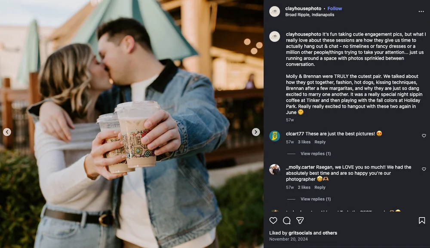This screenshot has width=430, height=248.
Task: Open clcart77's username link
Action: tap(295, 134)
